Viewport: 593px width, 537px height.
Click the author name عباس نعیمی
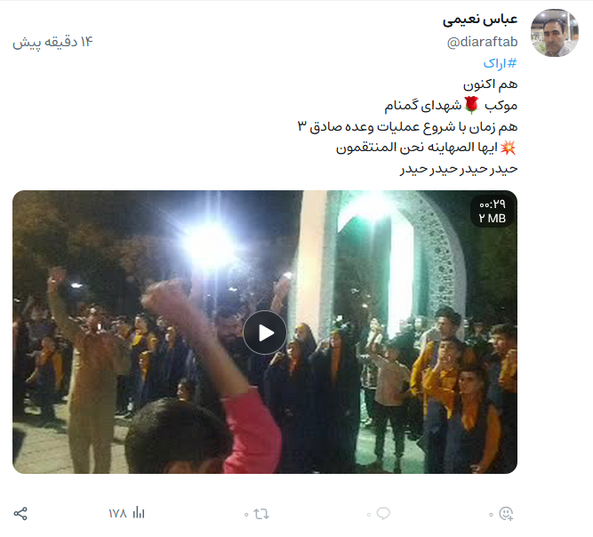(x=480, y=20)
